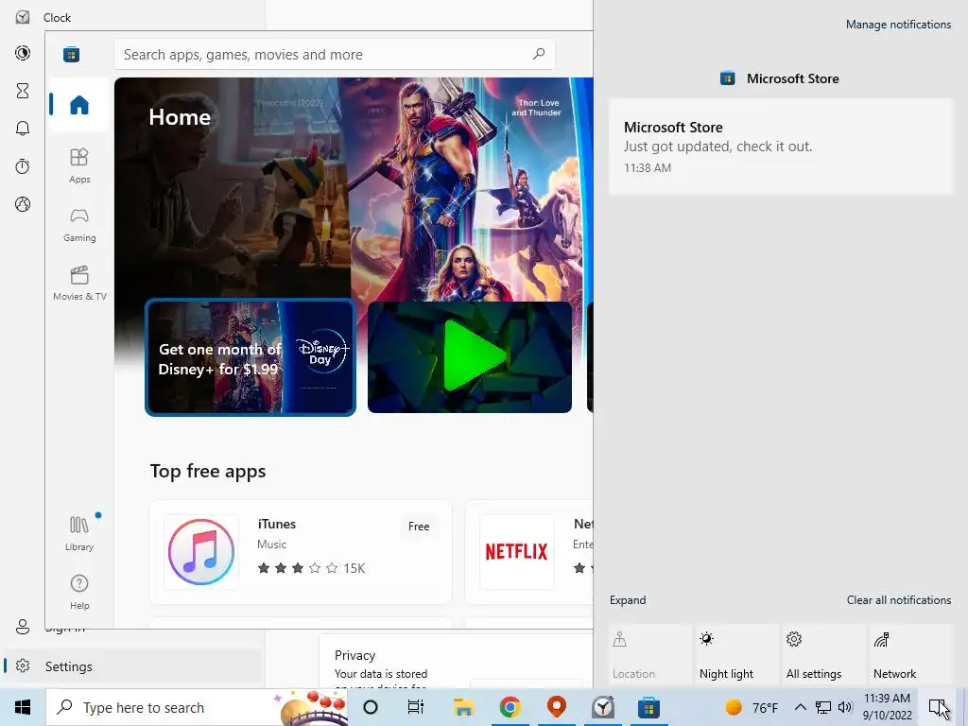Click the network tray icon
This screenshot has width=968, height=726.
click(x=823, y=707)
